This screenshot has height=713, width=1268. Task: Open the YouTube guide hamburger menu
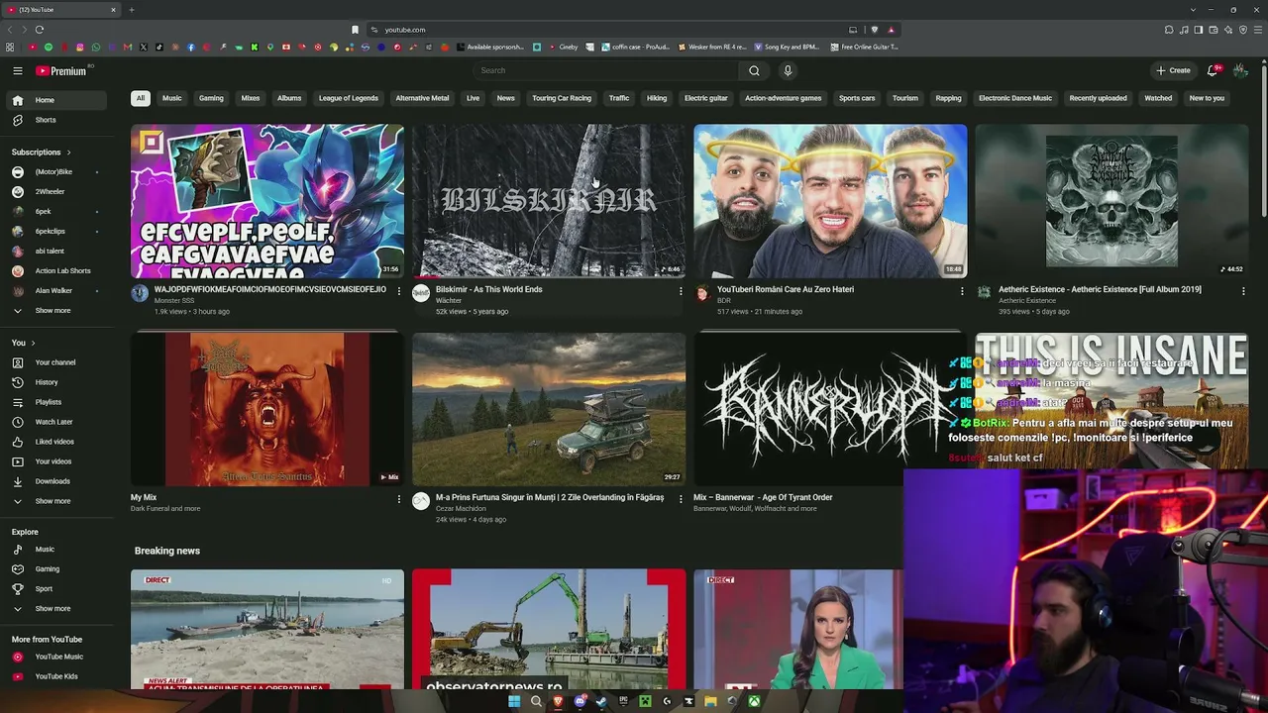pyautogui.click(x=18, y=70)
